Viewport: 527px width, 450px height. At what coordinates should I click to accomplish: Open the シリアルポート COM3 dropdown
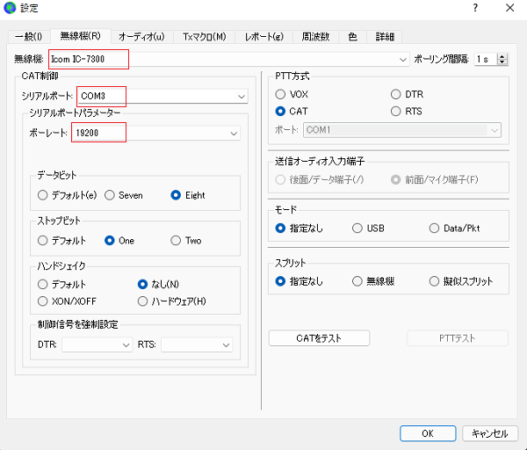pyautogui.click(x=241, y=96)
